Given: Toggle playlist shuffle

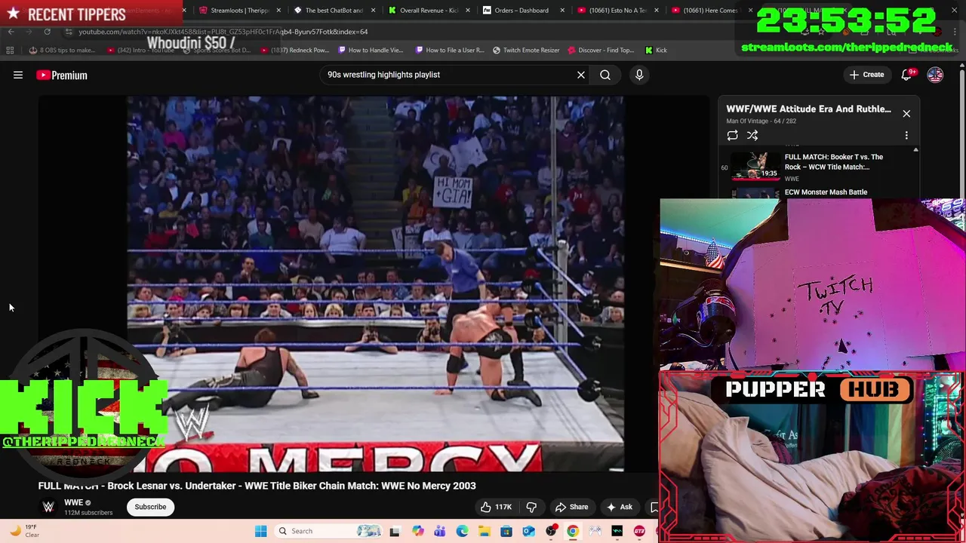Looking at the screenshot, I should [752, 135].
